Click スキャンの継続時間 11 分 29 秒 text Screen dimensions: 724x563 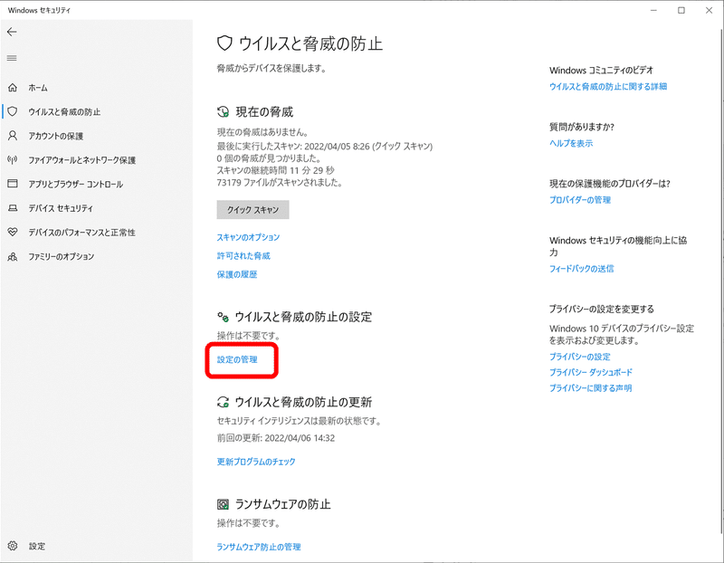coord(276,170)
